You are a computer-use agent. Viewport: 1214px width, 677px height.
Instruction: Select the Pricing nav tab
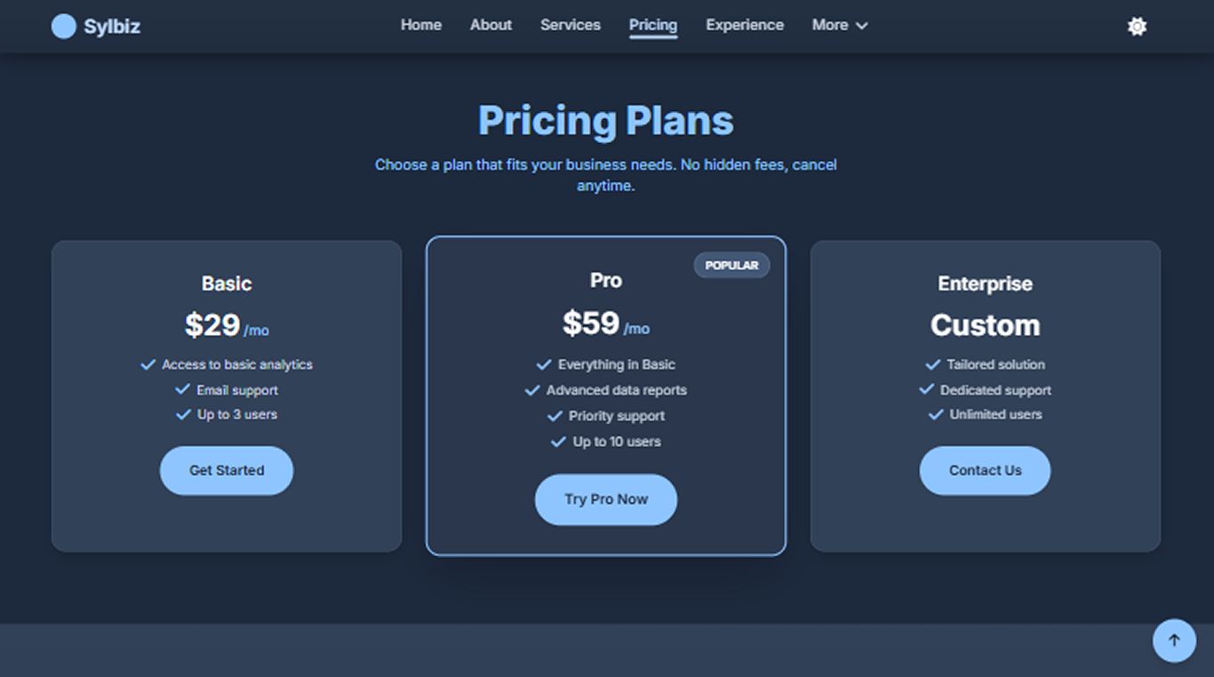point(652,25)
